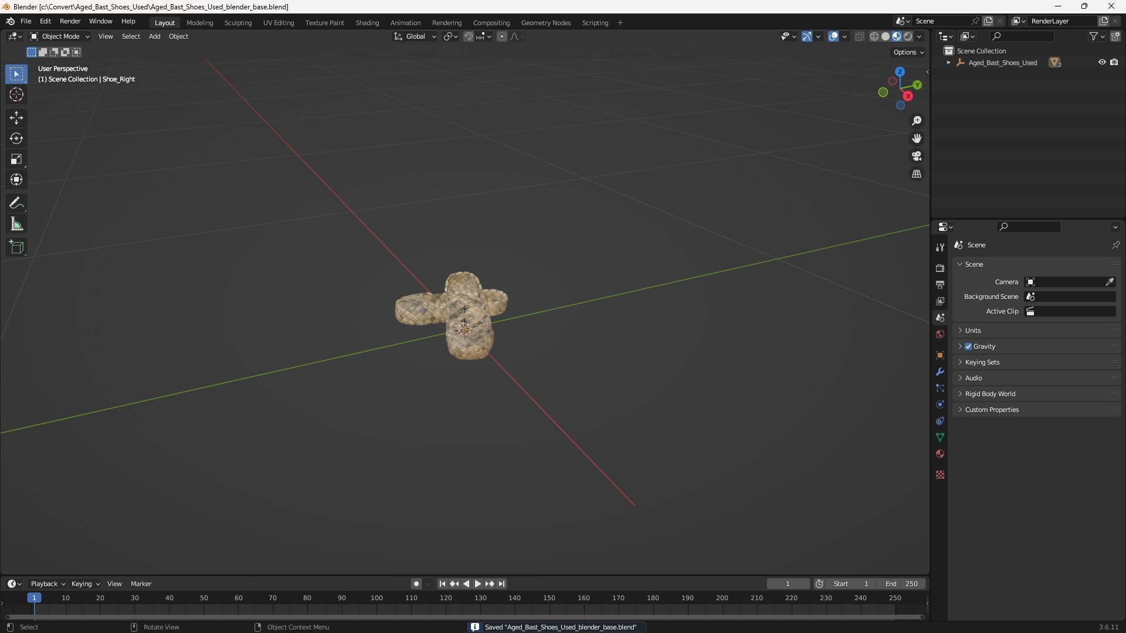This screenshot has width=1126, height=633.
Task: Switch to wireframe viewport shading
Action: point(874,36)
